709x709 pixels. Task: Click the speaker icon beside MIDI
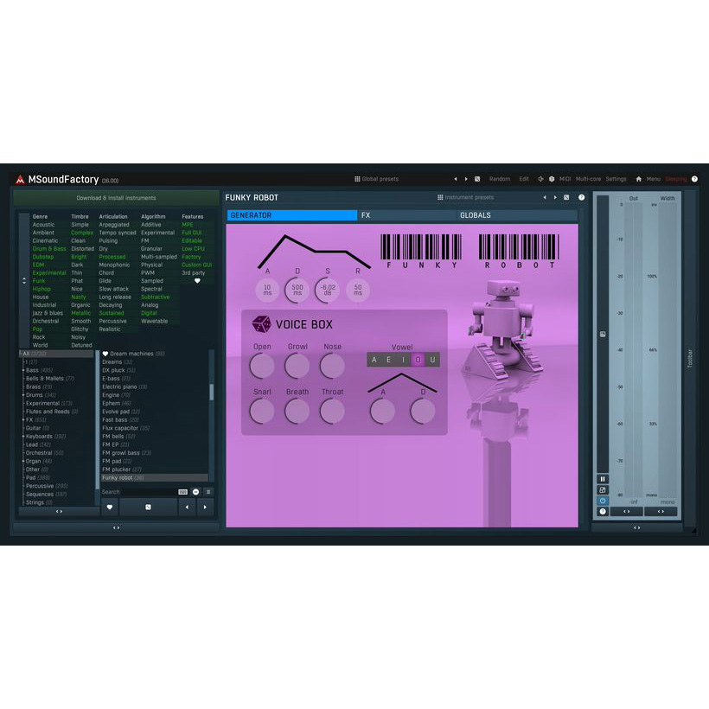click(540, 179)
